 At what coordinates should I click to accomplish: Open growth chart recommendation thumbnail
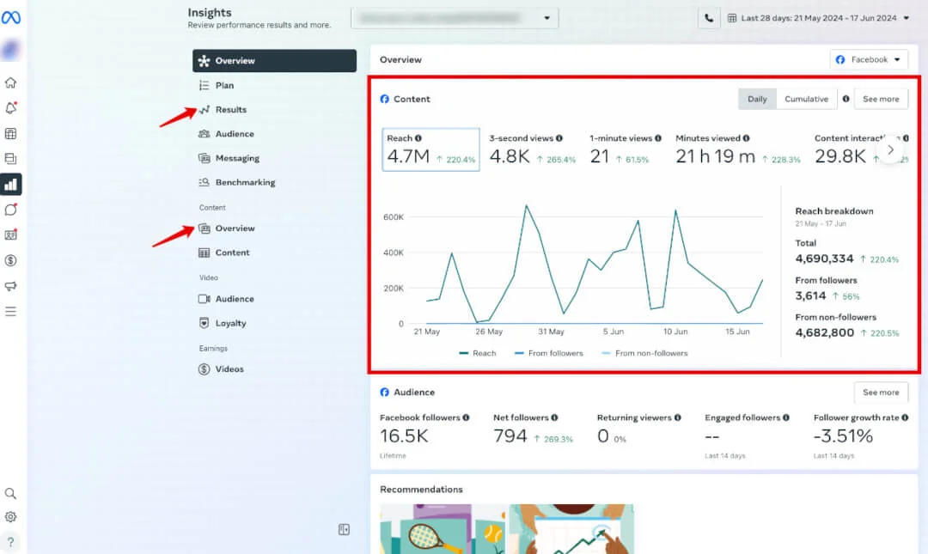571,529
